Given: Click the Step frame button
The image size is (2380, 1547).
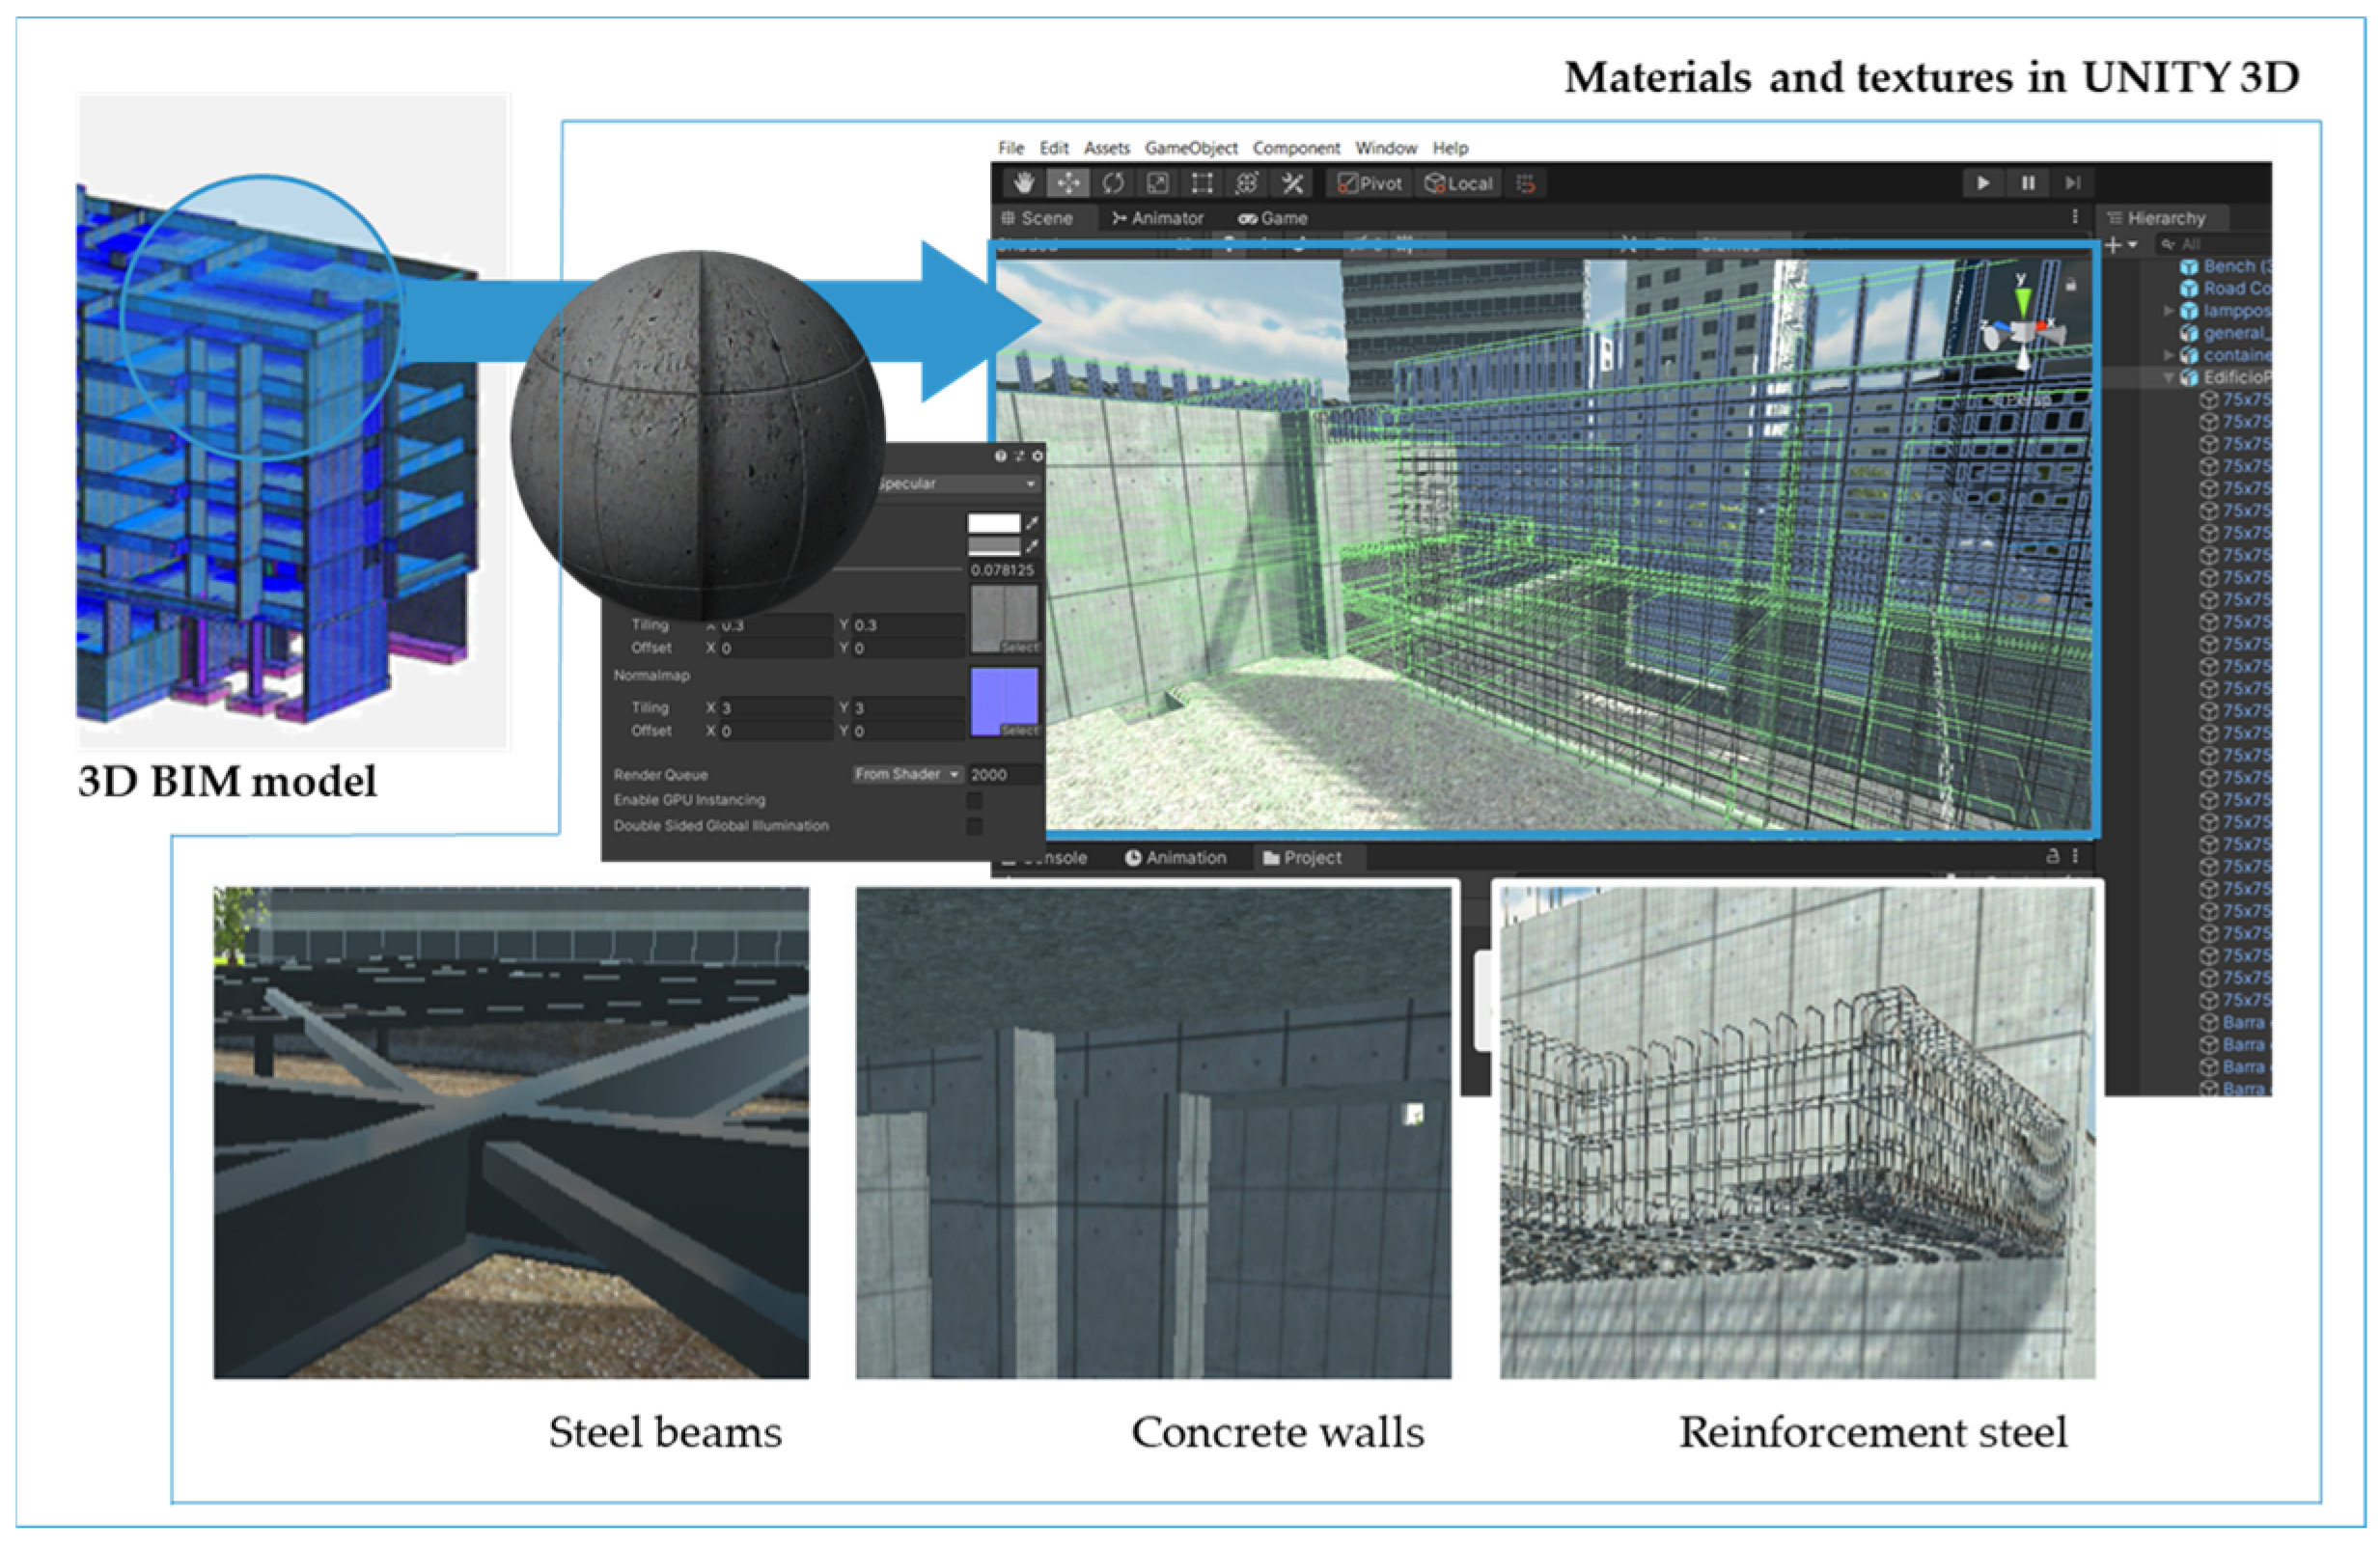Looking at the screenshot, I should pyautogui.click(x=2073, y=183).
